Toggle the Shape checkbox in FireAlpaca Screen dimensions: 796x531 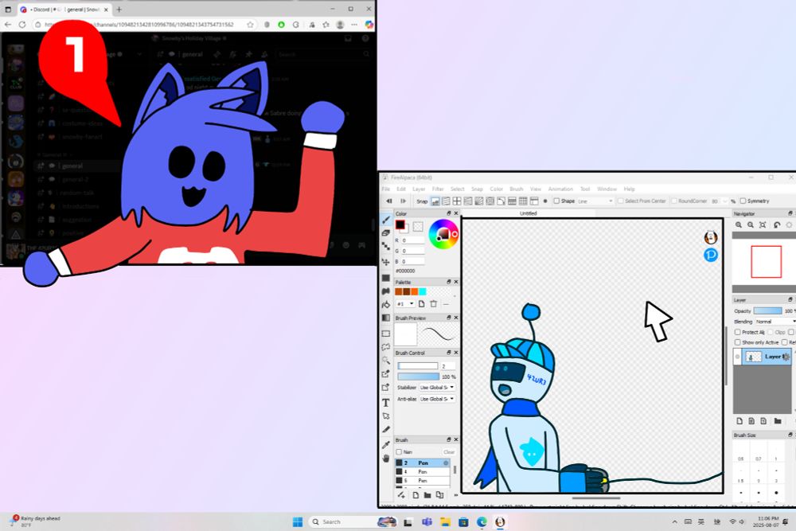556,201
